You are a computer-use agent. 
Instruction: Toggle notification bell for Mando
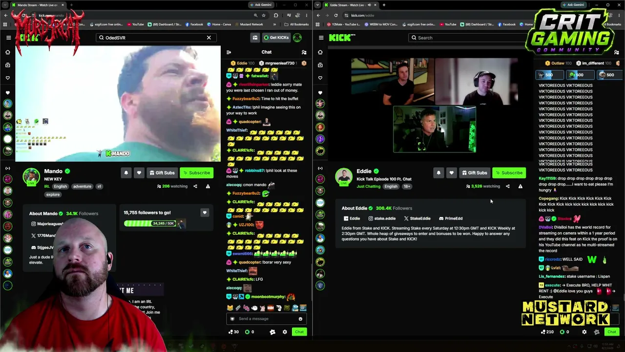pos(126,173)
